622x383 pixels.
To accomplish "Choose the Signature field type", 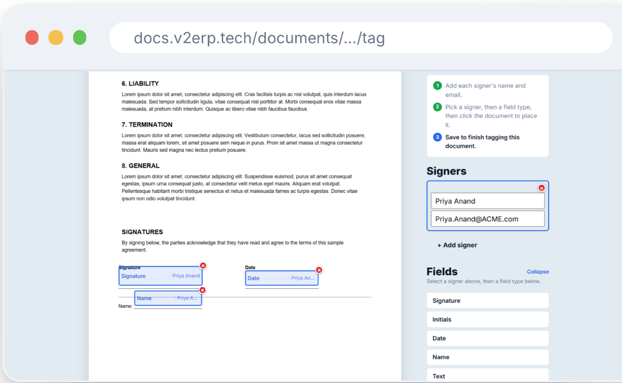I will coord(488,301).
